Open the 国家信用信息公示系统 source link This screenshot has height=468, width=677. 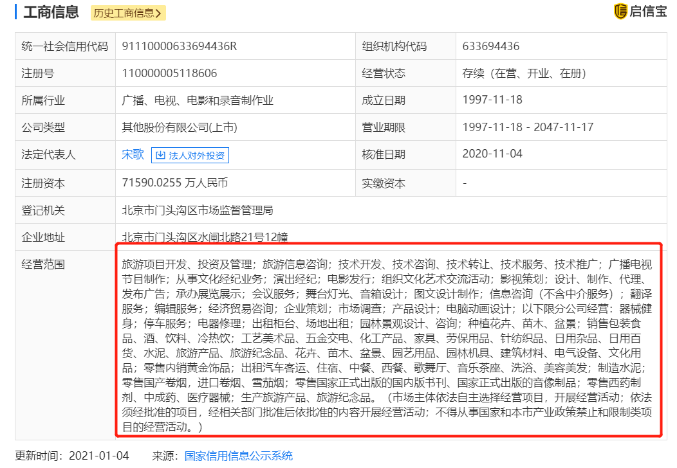click(239, 456)
